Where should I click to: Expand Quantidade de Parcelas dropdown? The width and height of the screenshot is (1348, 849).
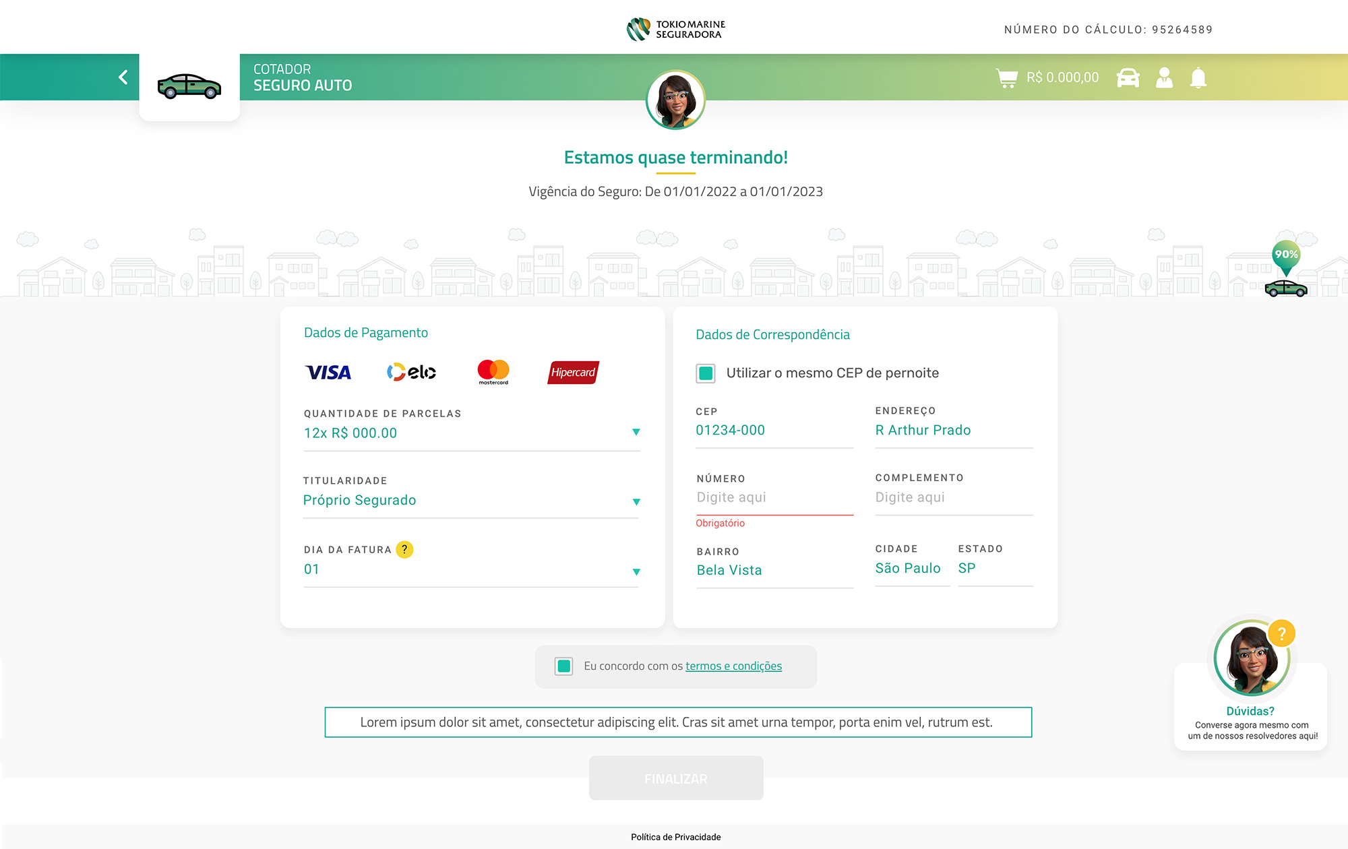(x=636, y=433)
